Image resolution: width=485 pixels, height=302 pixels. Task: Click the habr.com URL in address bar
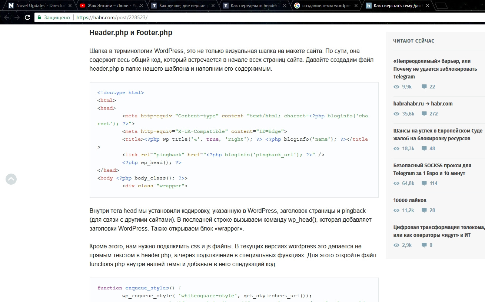(112, 17)
